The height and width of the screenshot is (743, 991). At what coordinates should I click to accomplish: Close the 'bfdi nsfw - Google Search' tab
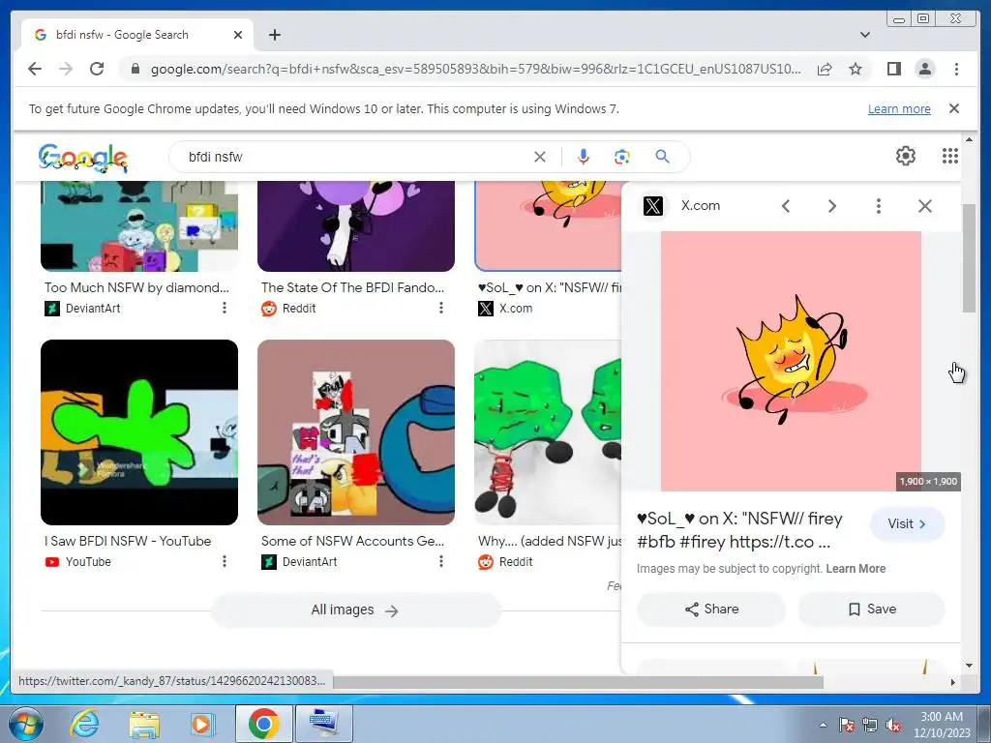pyautogui.click(x=238, y=35)
